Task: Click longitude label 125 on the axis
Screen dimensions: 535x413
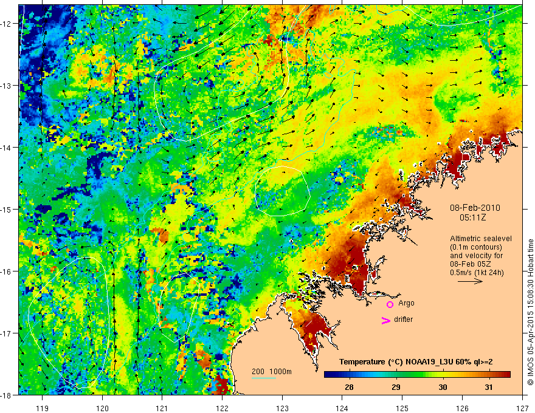Action: click(x=402, y=408)
